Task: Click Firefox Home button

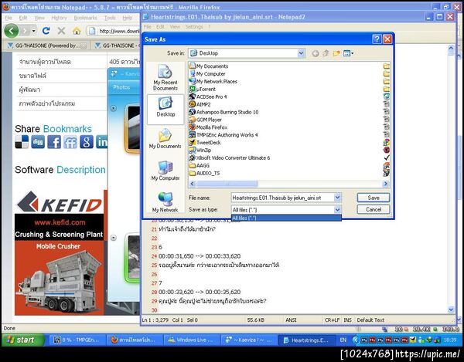Action: pos(77,31)
